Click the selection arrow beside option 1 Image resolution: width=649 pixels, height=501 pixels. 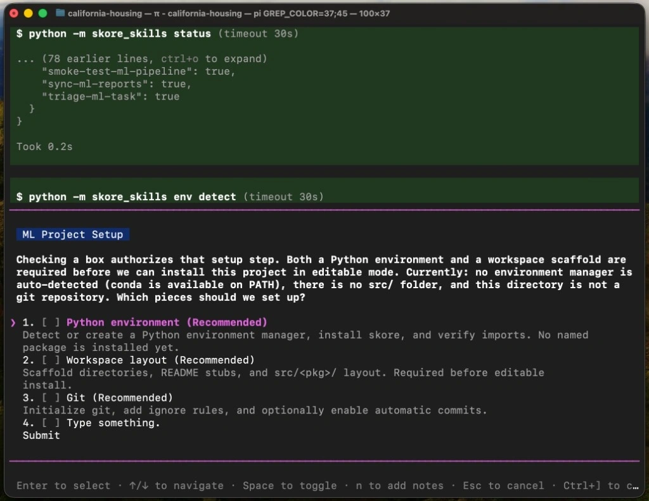point(13,322)
